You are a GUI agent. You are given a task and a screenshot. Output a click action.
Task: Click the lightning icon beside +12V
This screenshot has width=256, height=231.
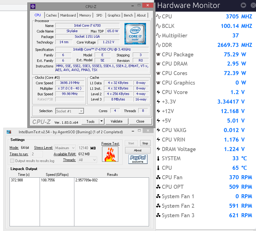click(158, 111)
